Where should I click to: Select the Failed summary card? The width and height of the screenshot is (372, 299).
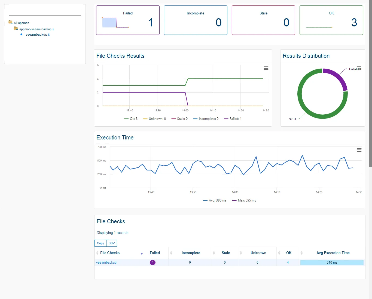pos(128,20)
